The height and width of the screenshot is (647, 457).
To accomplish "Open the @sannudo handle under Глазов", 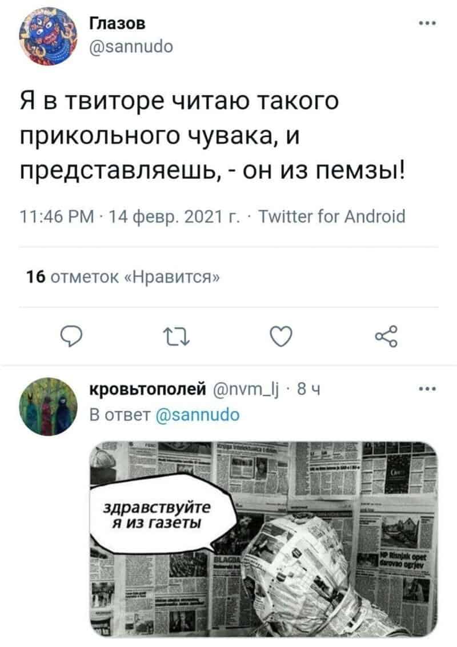I will [x=131, y=46].
